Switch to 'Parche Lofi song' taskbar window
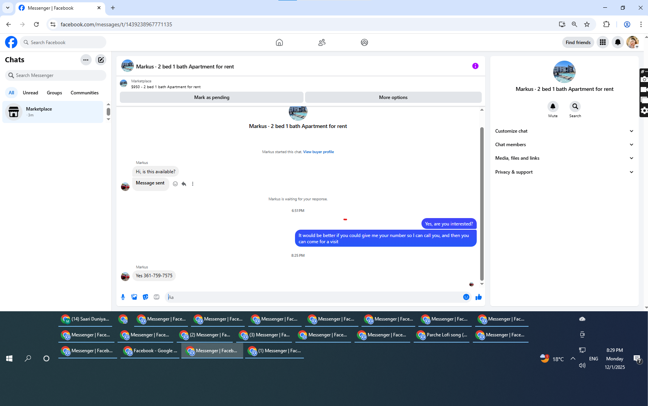This screenshot has width=648, height=406. (x=442, y=335)
